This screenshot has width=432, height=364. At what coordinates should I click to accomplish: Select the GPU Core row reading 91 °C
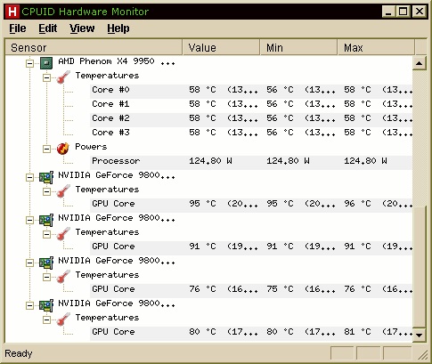(x=251, y=247)
